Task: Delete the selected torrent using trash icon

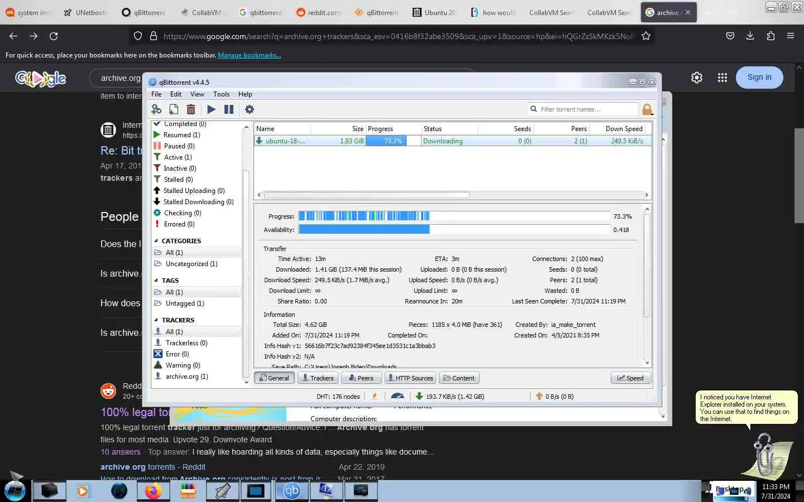Action: tap(191, 109)
